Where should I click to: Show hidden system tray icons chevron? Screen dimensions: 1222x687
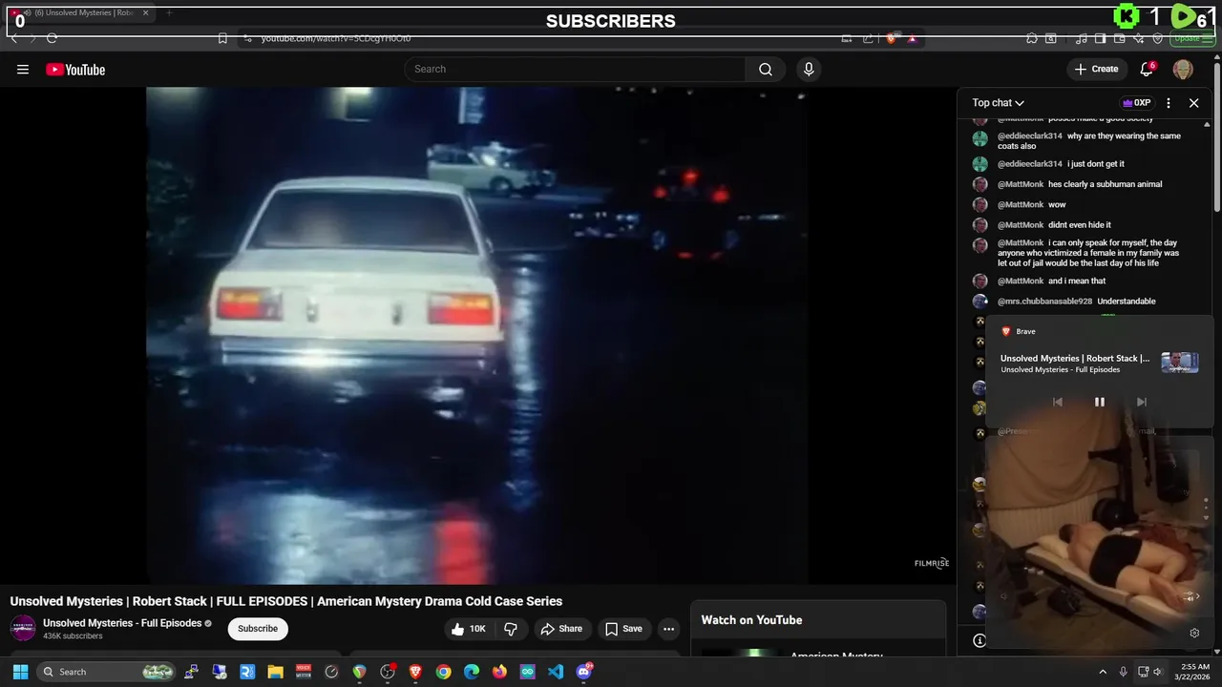1103,672
